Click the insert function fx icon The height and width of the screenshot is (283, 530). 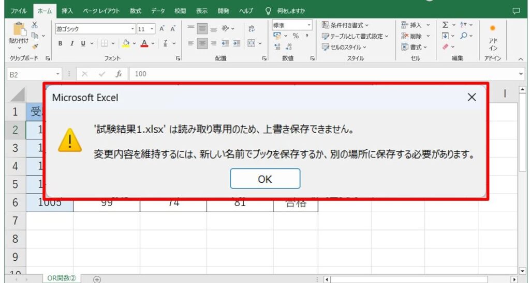click(x=119, y=74)
